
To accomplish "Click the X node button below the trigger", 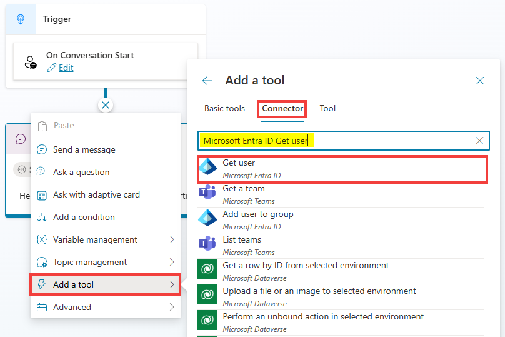I will click(x=106, y=105).
